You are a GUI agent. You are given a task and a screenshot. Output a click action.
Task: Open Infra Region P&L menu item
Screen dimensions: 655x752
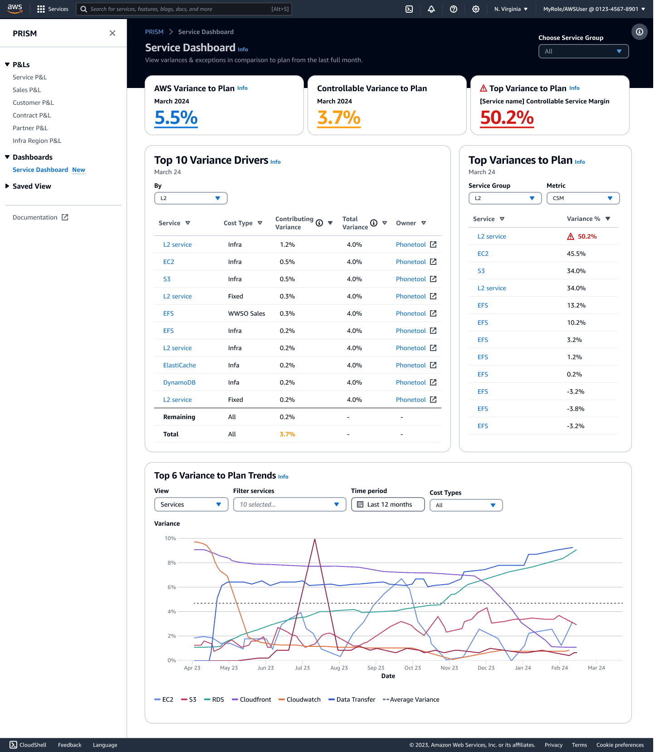(x=37, y=141)
